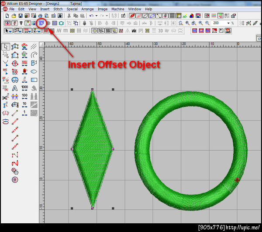
Task: Click the ruler origin corner box
Action: point(42,45)
